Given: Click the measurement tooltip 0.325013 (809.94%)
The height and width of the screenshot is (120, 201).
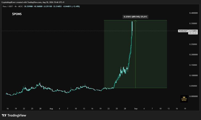Looking at the screenshot, I should [135, 17].
